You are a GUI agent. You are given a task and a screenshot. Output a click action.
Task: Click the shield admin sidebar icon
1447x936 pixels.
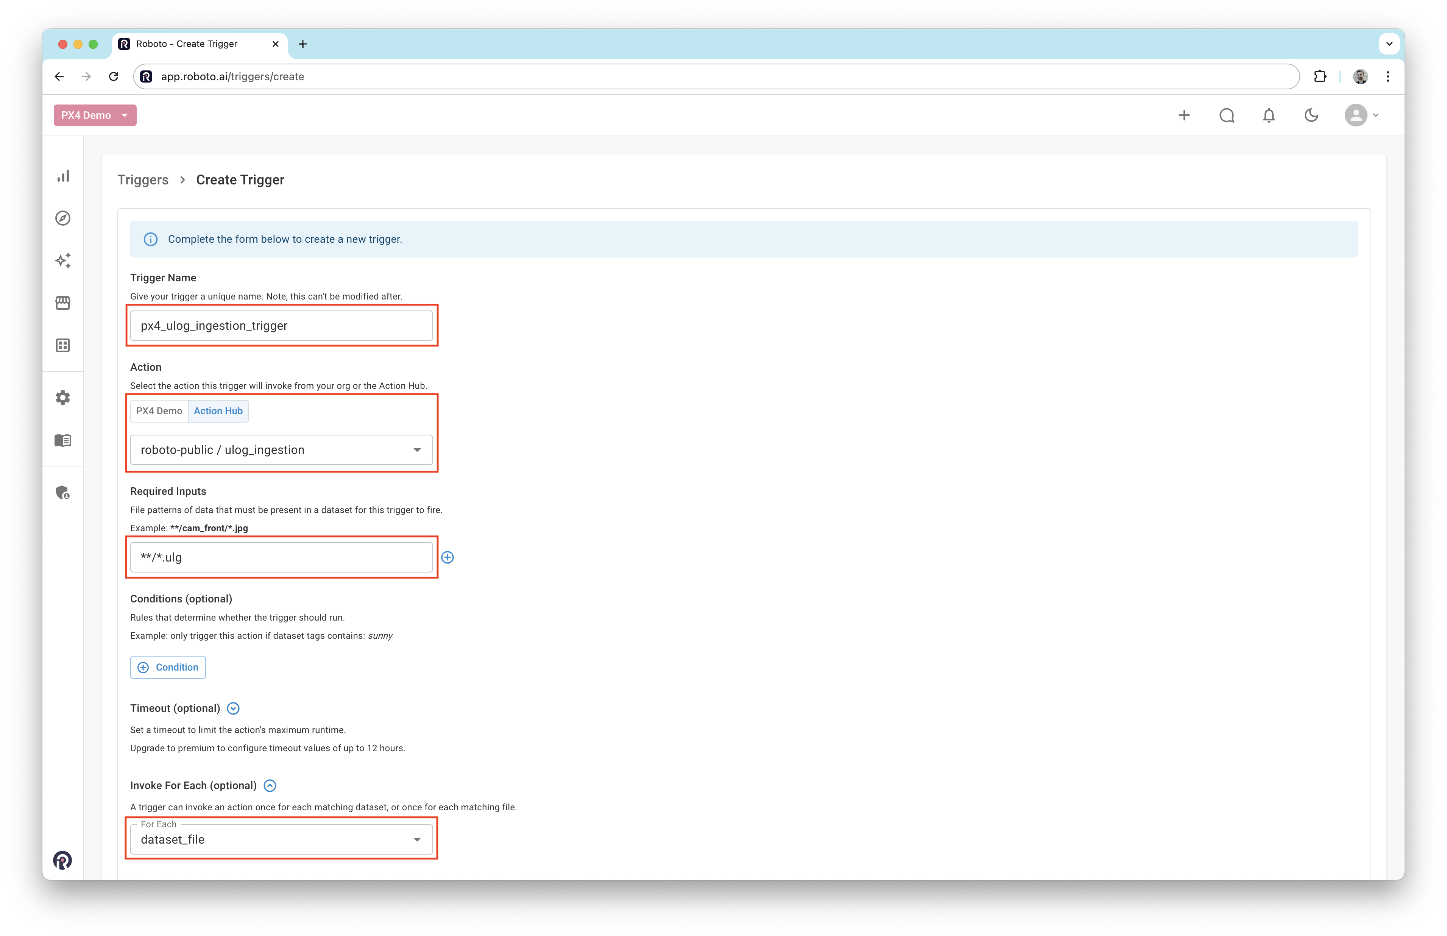coord(63,492)
